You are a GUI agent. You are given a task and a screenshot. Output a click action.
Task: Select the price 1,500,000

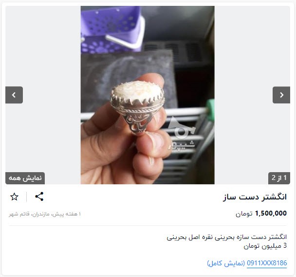pyautogui.click(x=271, y=214)
